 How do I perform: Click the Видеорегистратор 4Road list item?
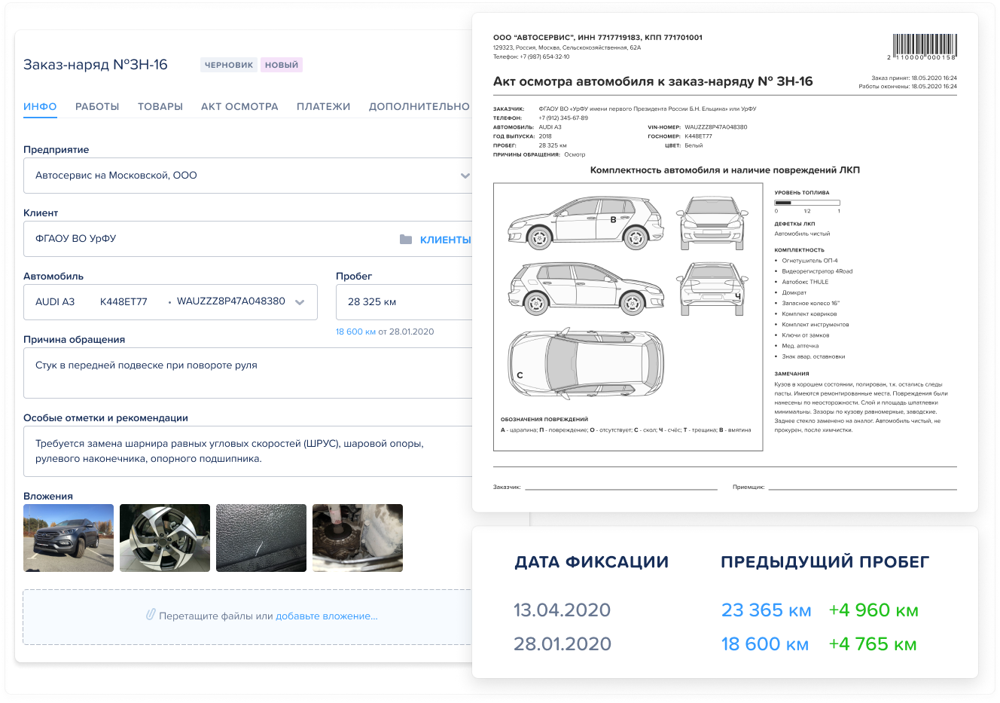(817, 271)
